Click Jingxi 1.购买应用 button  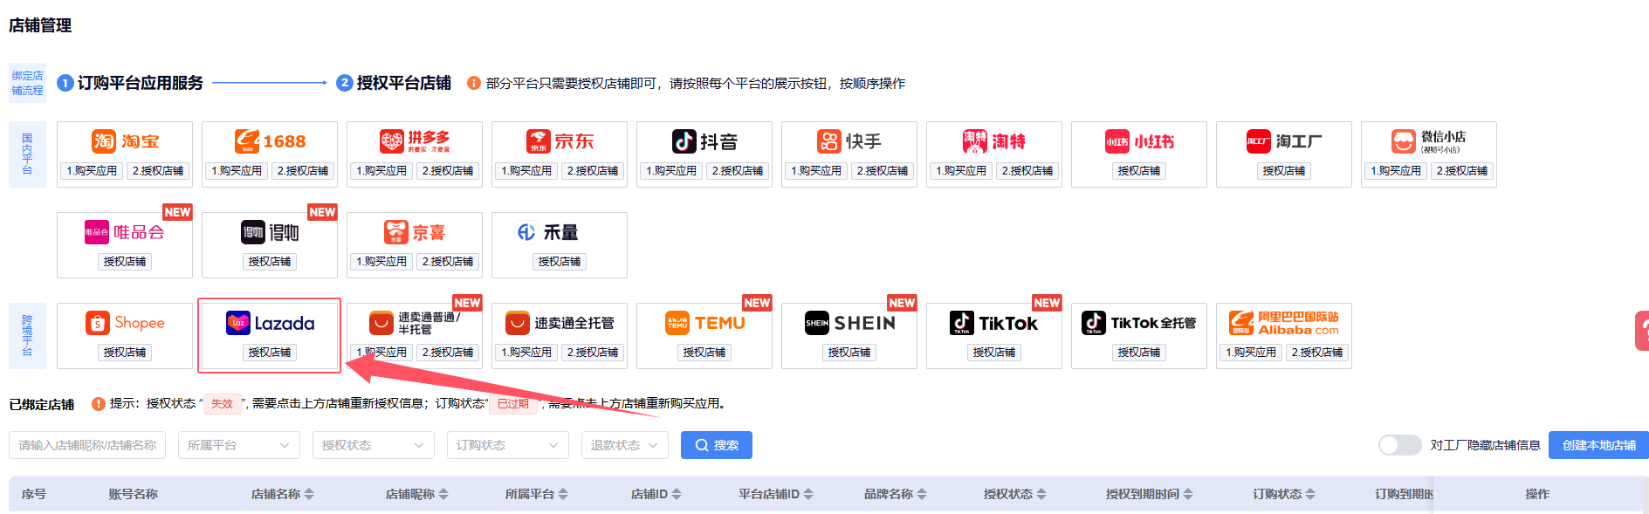point(381,262)
